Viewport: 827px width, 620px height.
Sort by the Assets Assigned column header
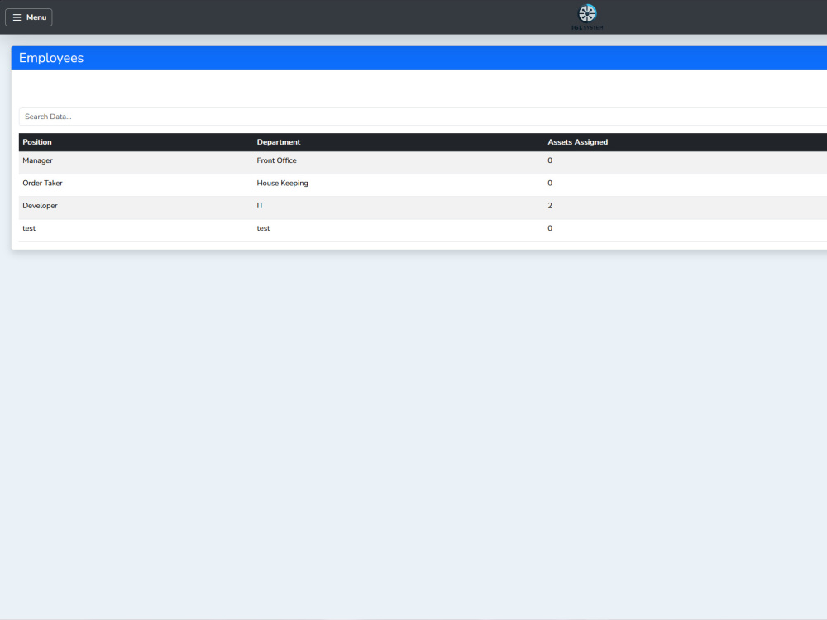point(577,142)
